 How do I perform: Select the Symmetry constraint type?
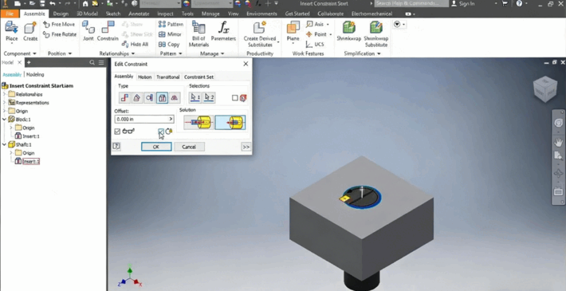click(x=175, y=98)
